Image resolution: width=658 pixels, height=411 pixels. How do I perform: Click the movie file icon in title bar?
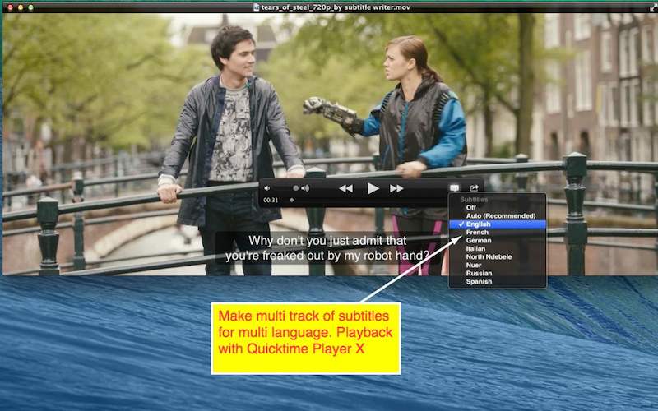coord(256,7)
